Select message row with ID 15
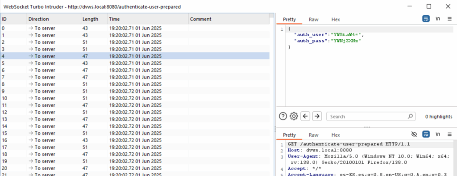This screenshot has width=457, height=176. tap(135, 133)
